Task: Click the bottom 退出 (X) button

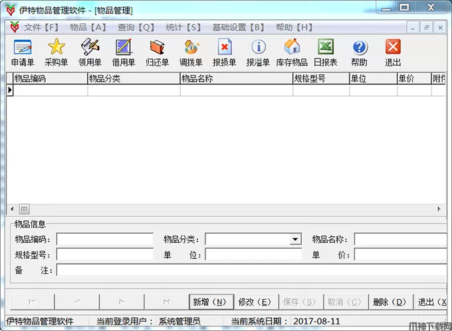Action: click(430, 302)
